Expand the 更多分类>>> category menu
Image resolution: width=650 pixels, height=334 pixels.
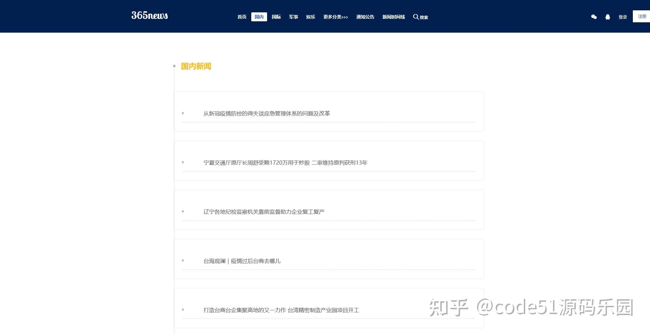(335, 17)
